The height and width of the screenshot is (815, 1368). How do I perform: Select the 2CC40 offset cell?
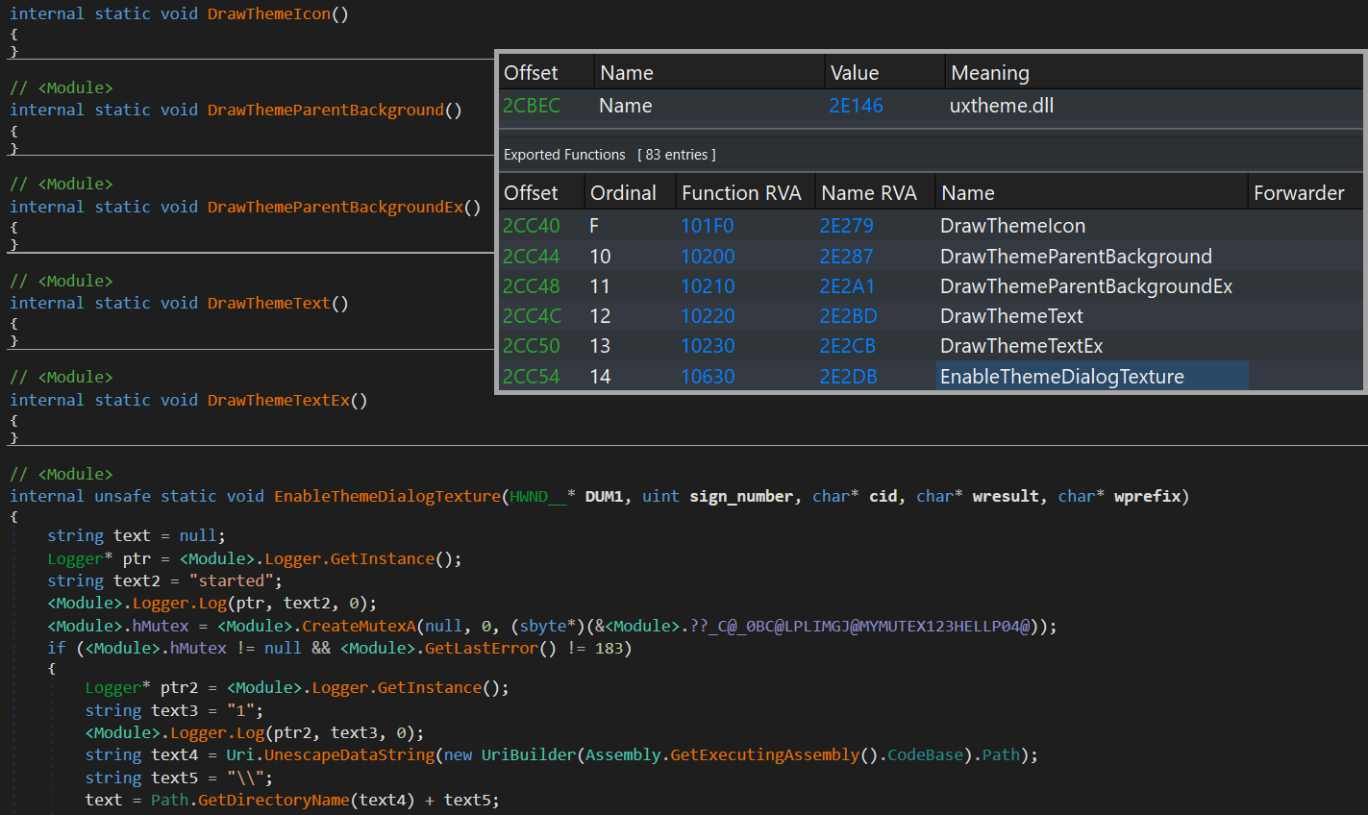532,226
